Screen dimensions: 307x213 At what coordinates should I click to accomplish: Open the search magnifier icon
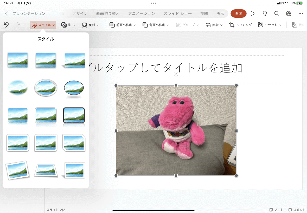[277, 14]
